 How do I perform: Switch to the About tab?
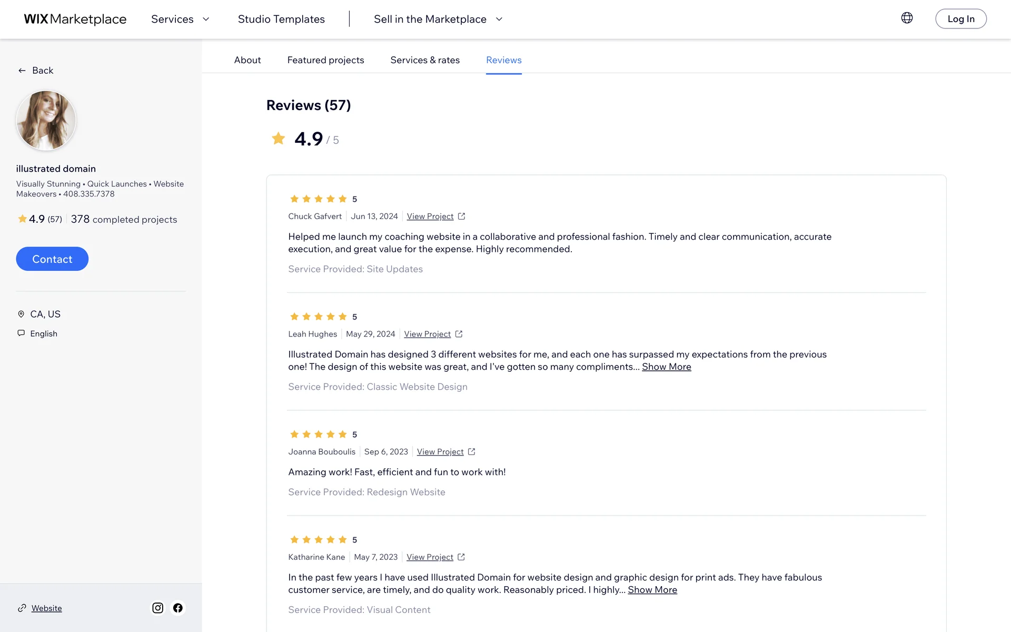click(x=247, y=60)
